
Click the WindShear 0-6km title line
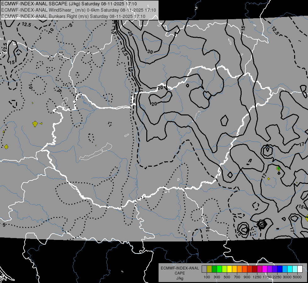[79, 10]
